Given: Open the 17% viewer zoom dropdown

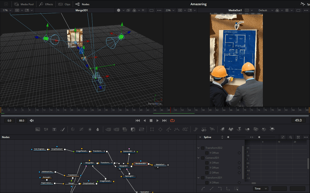Looking at the screenshot, I should 7,10.
